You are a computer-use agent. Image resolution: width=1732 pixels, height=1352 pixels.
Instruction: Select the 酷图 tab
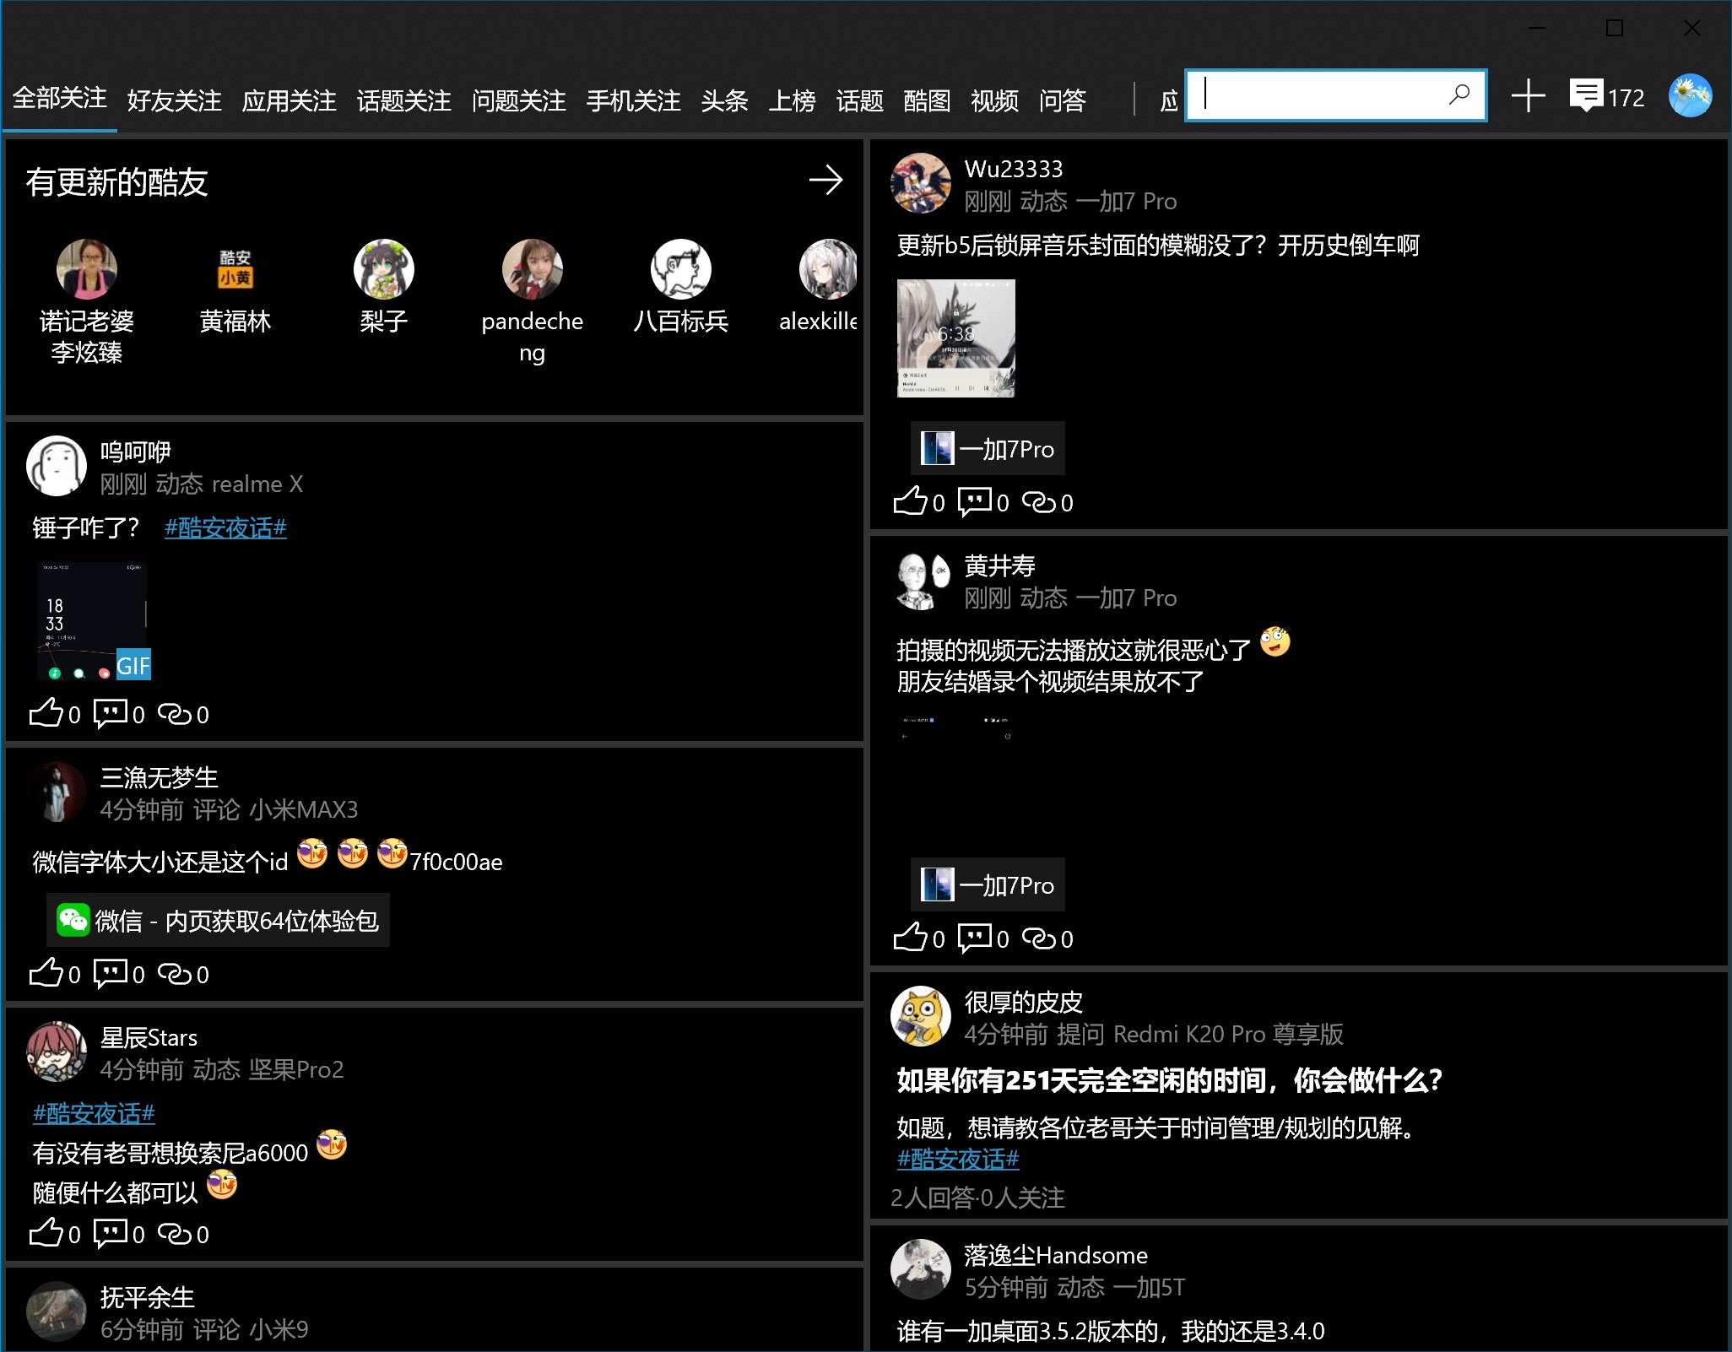point(927,101)
